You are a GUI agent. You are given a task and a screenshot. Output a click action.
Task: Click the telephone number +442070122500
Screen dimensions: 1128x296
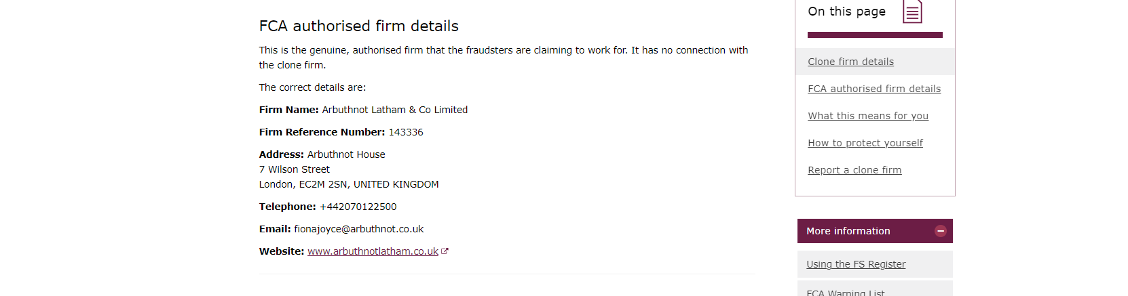358,207
